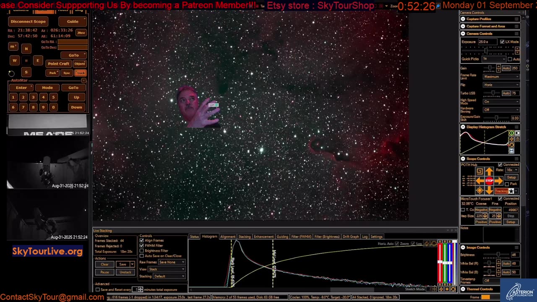This screenshot has height=302, width=537.
Task: Collapse the Camera Controls section
Action: point(463,34)
